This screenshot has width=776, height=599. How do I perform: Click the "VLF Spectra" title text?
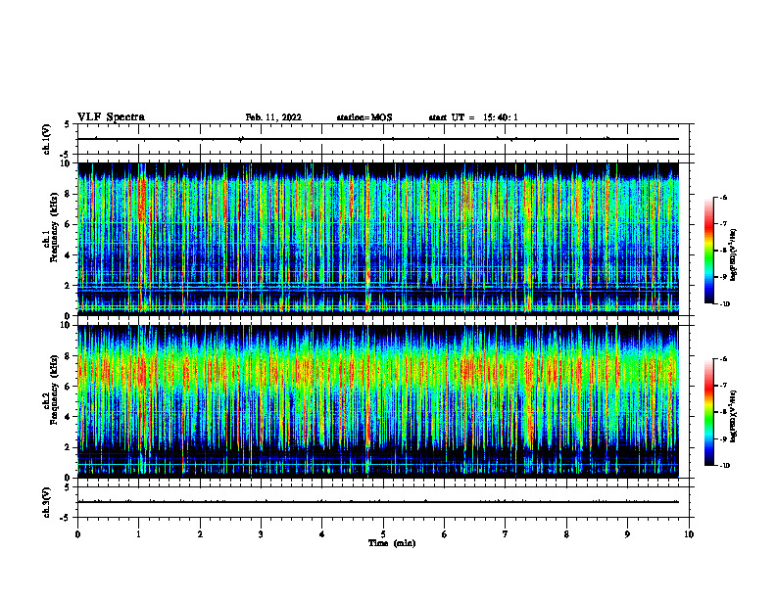coord(111,117)
